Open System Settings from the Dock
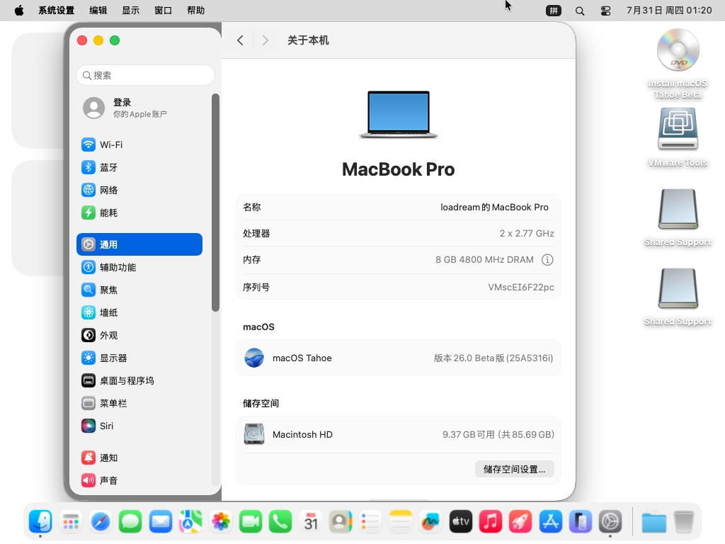Image resolution: width=725 pixels, height=544 pixels. (610, 522)
